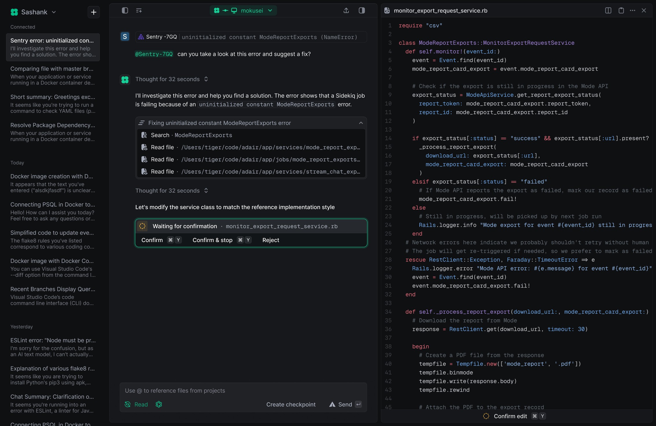This screenshot has width=656, height=426.
Task: Open the Sentry error: uninitialized con... conversation
Action: (53, 47)
